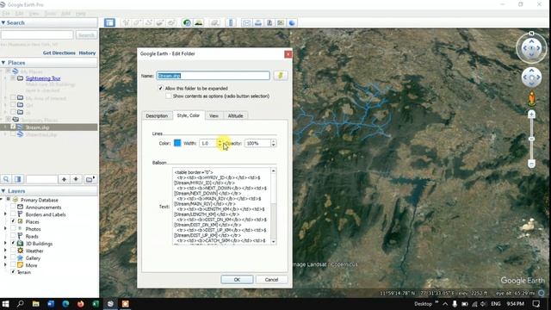551x310 pixels.
Task: Switch to the Description tab
Action: coord(157,115)
